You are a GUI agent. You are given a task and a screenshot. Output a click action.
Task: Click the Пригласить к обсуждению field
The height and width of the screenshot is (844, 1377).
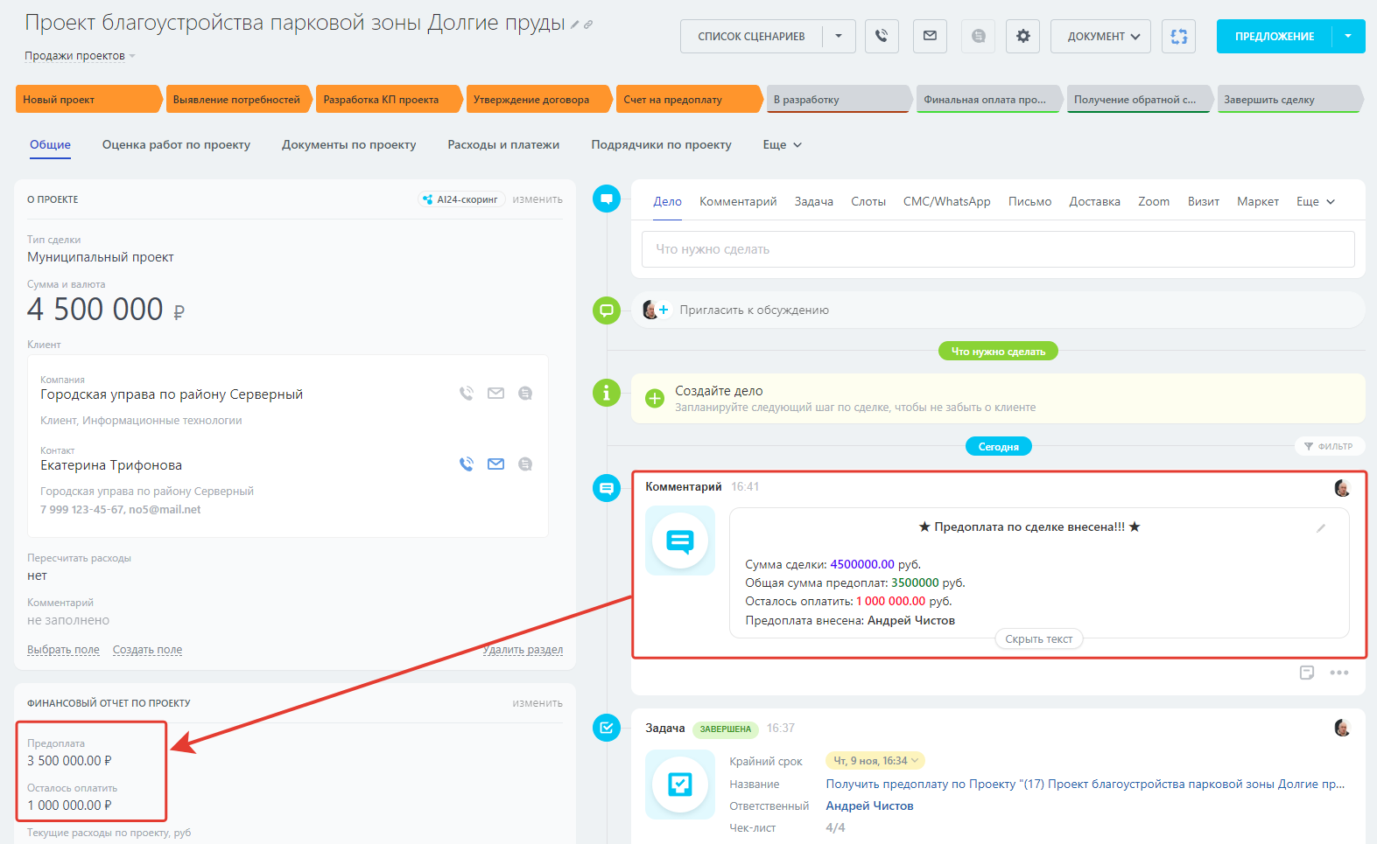coord(998,310)
